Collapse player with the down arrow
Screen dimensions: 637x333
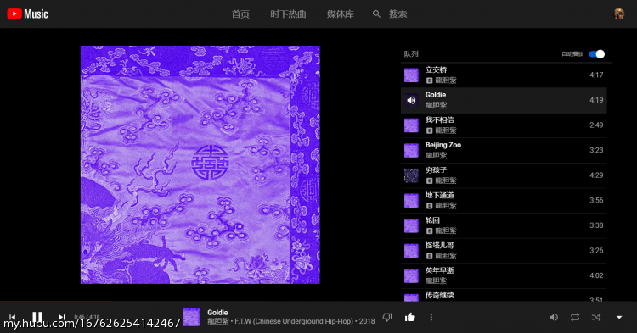[x=619, y=317]
